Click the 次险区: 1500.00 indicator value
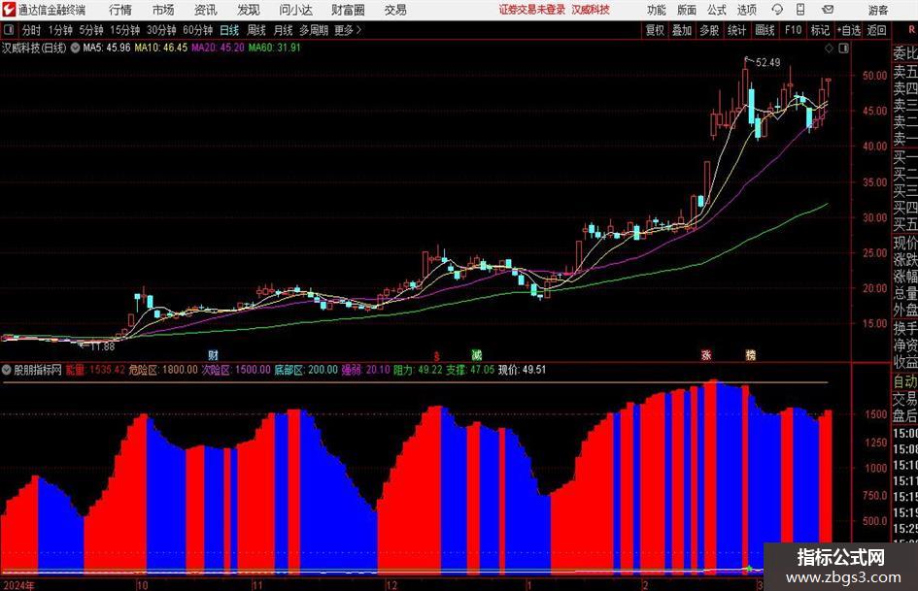 tap(236, 370)
